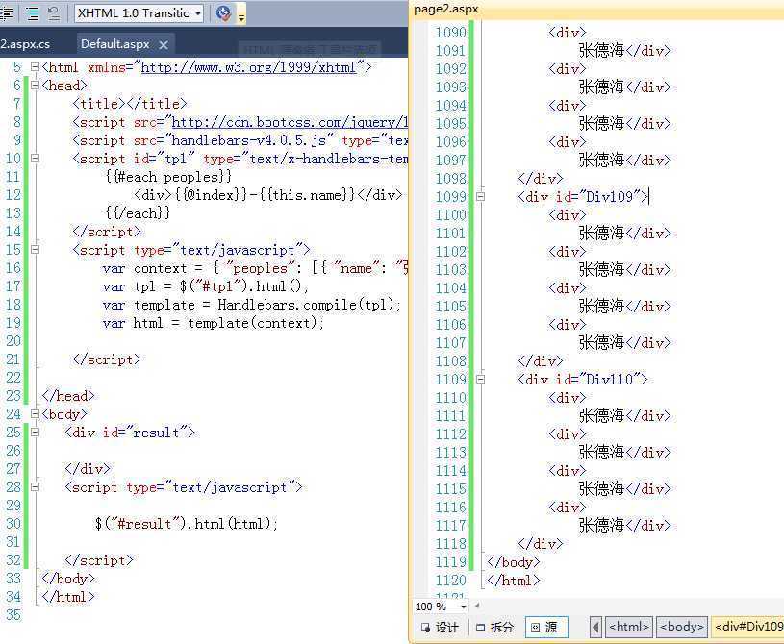Screen dimensions: 784x644
Task: Open the w3.org xhtml namespace link
Action: pos(248,67)
